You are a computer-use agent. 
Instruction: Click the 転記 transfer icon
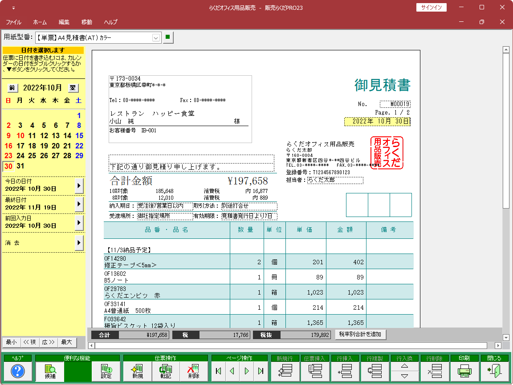(x=166, y=371)
